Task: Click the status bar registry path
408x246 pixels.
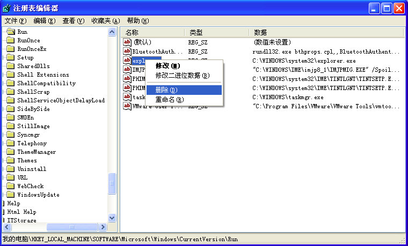Action: pos(120,239)
